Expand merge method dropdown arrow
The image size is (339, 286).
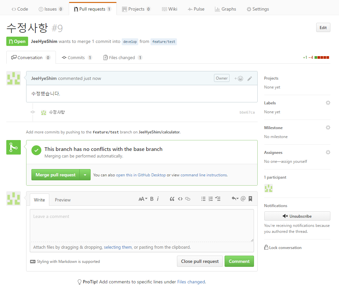[85, 175]
